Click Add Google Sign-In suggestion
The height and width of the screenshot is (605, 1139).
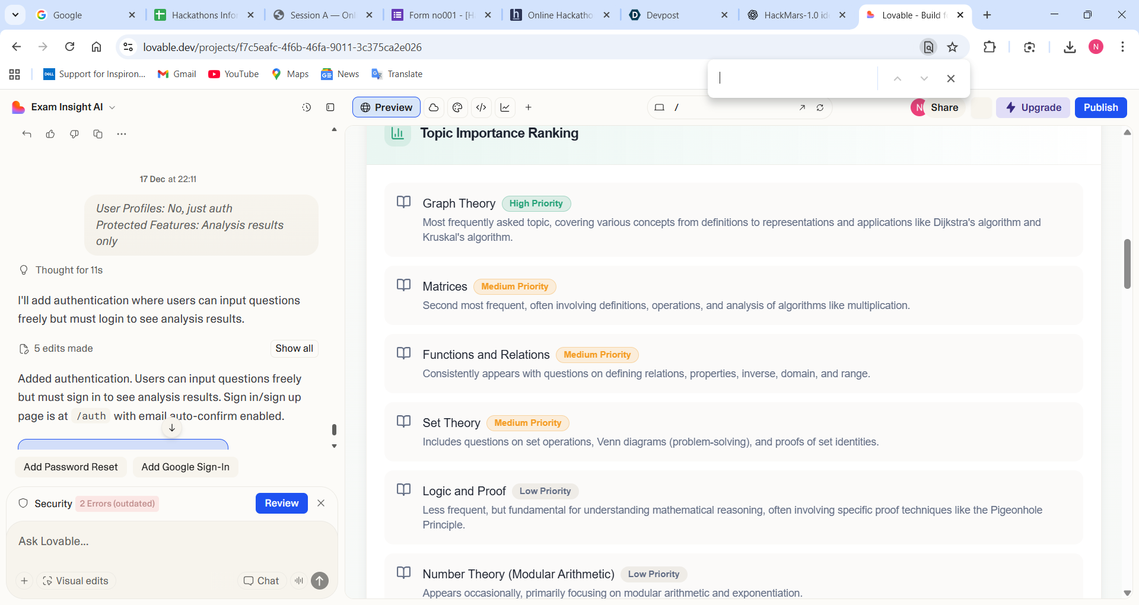pos(185,467)
